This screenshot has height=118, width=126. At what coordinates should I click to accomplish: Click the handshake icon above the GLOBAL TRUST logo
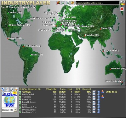[16, 89]
